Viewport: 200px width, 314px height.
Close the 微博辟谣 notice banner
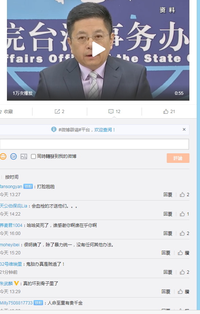click(x=184, y=130)
